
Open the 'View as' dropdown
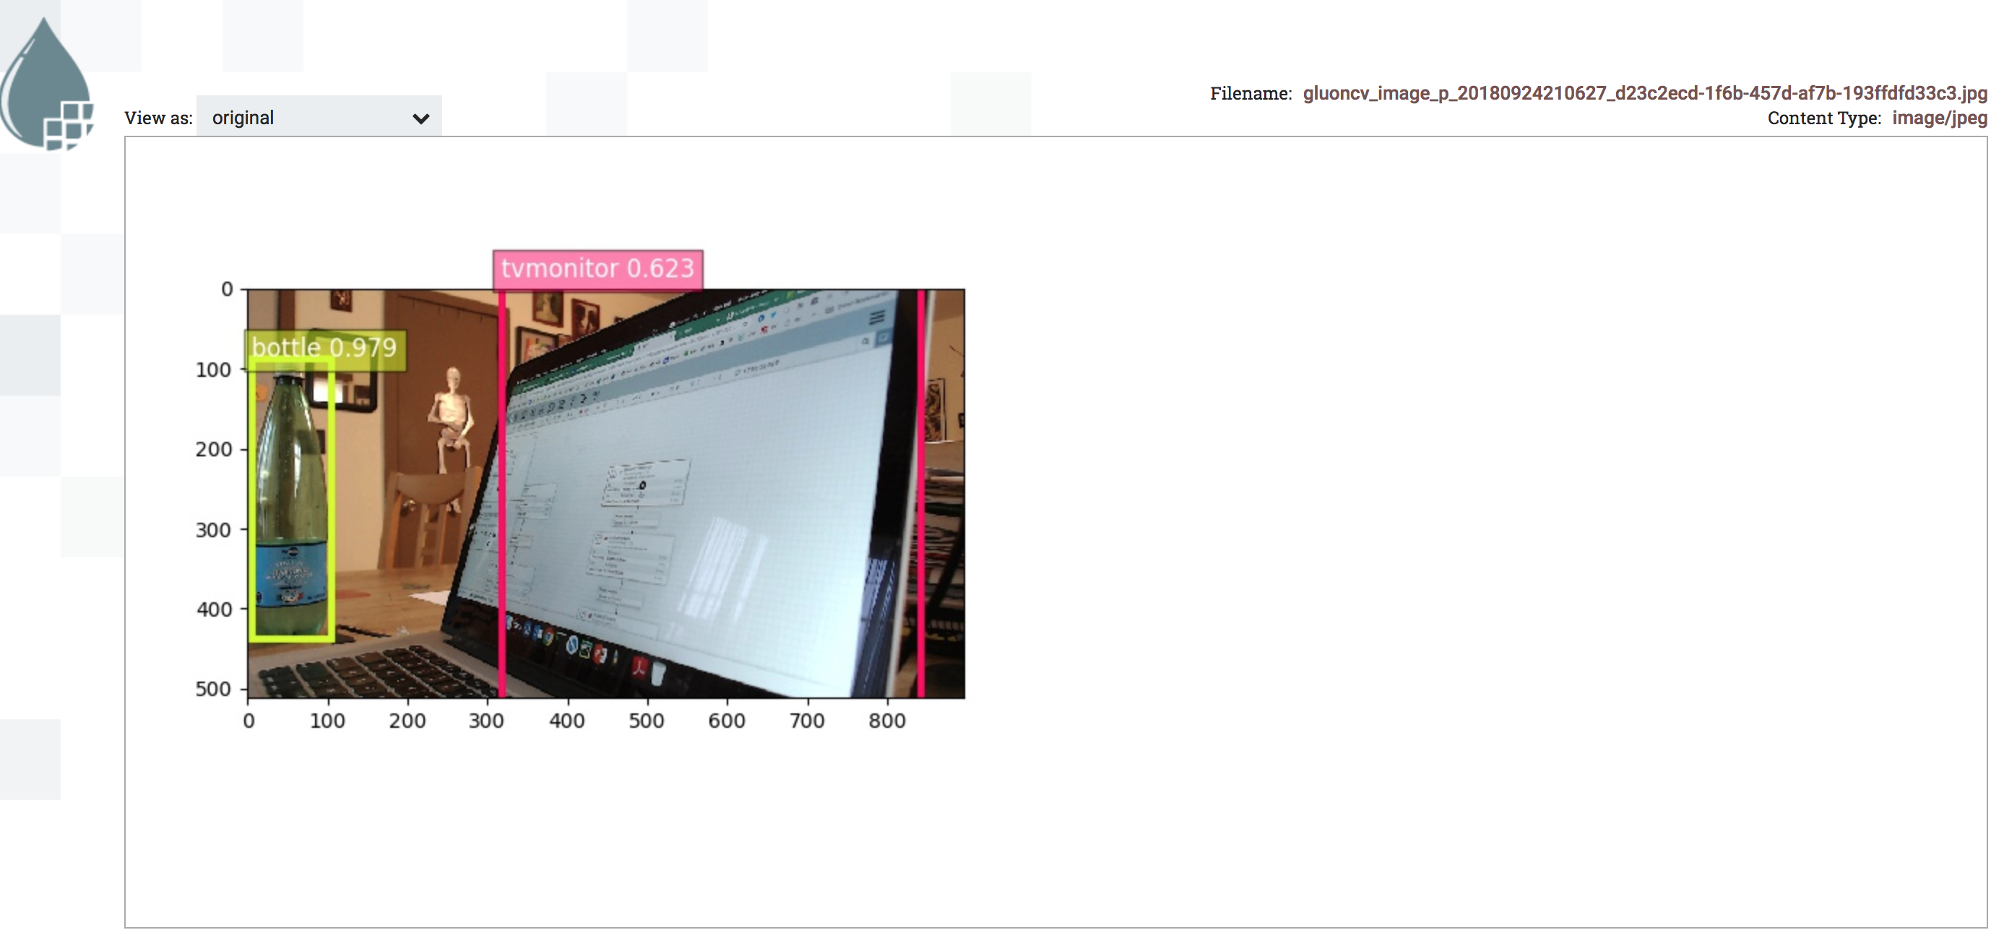(318, 118)
